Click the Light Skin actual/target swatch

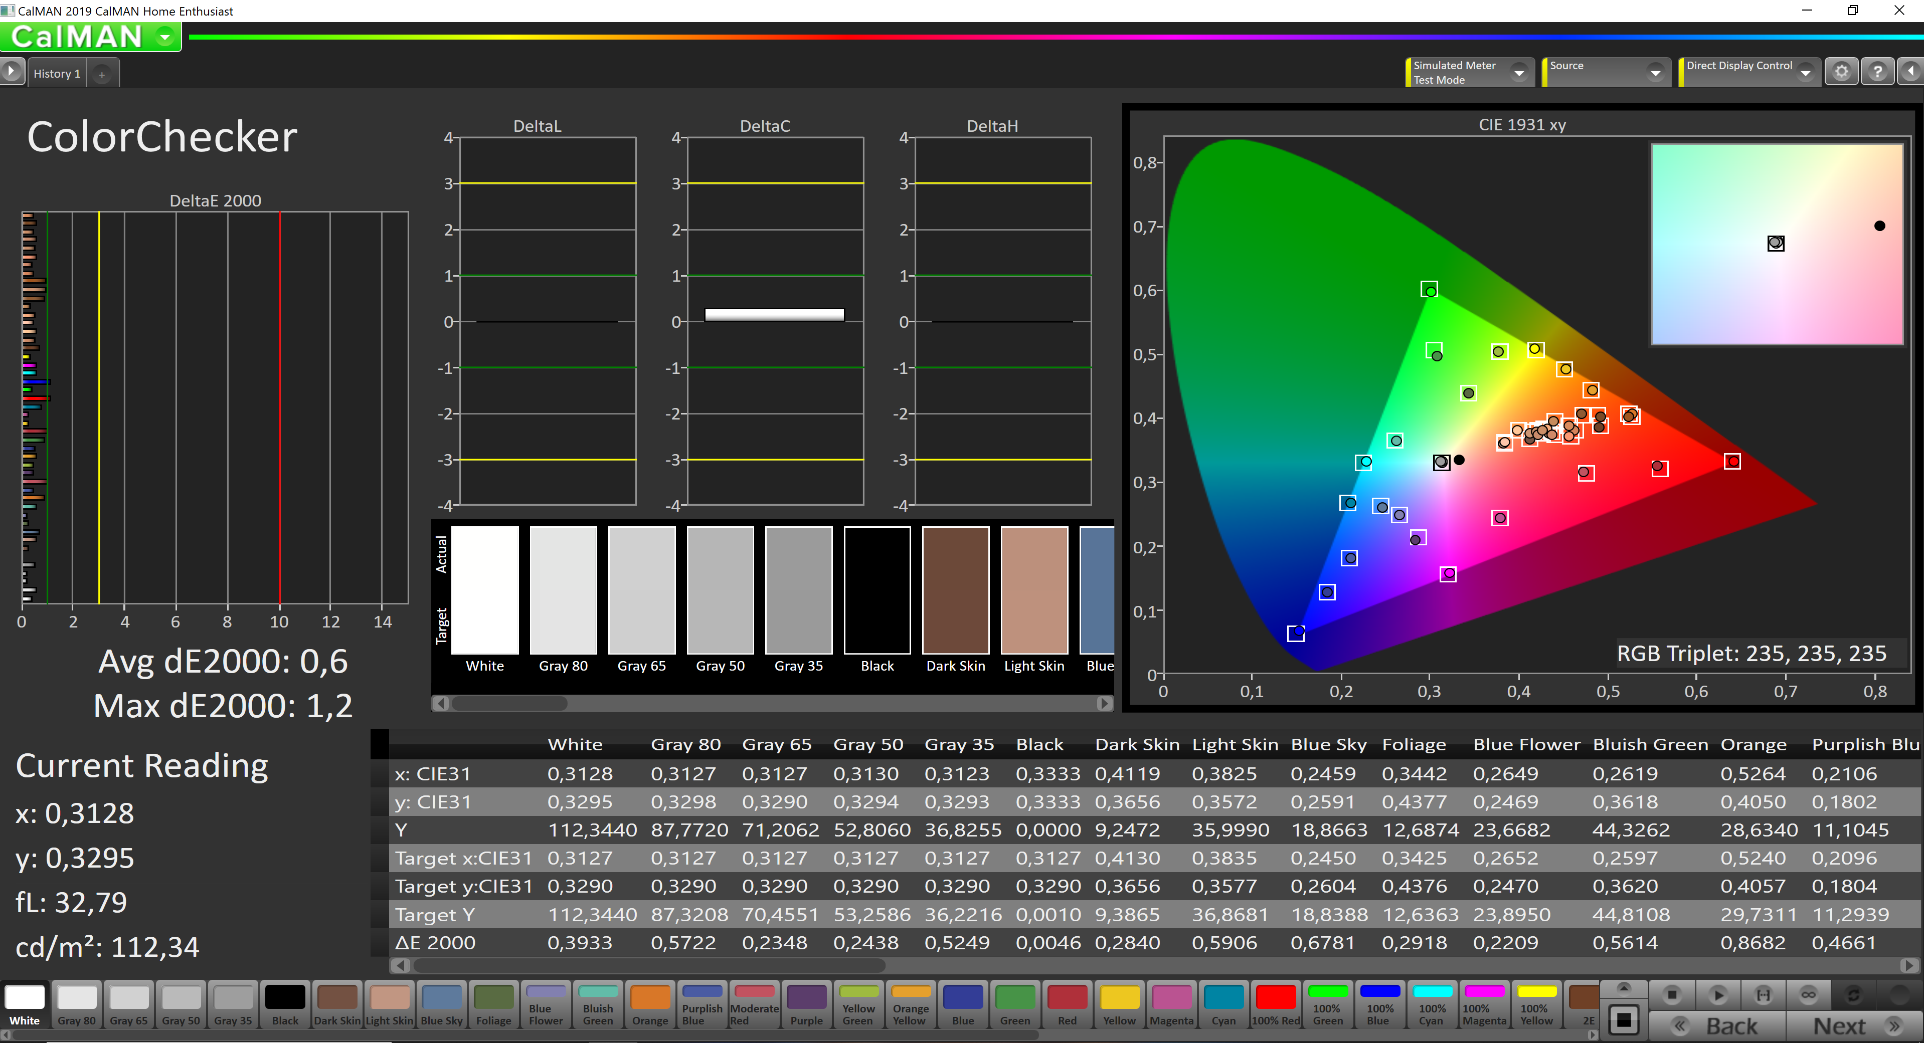1033,590
